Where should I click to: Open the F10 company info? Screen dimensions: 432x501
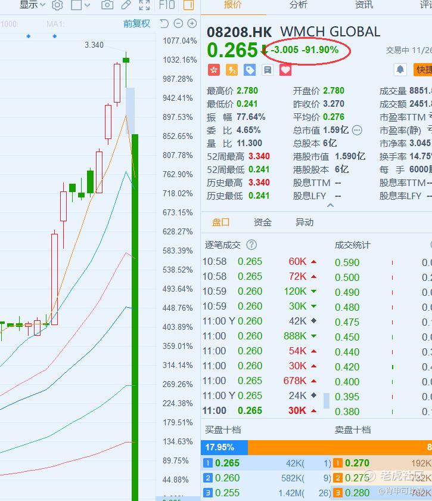coord(166,5)
